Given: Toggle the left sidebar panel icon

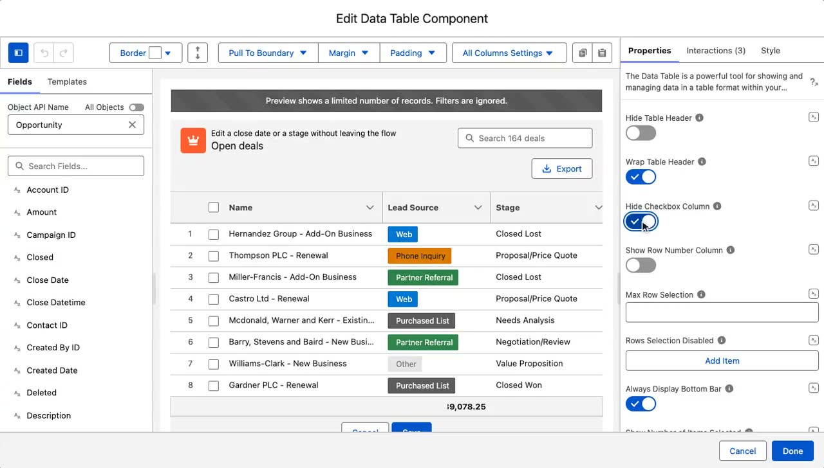Looking at the screenshot, I should click(18, 53).
